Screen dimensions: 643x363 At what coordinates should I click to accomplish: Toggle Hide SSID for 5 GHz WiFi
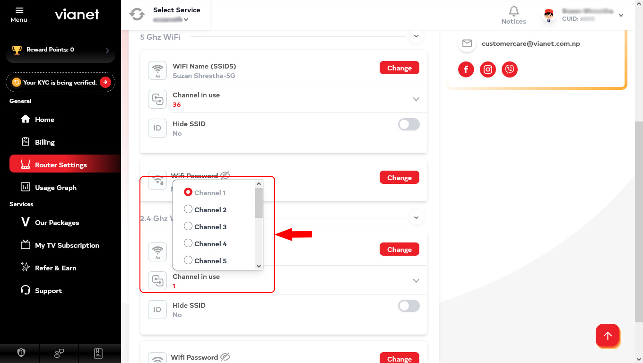pos(408,124)
